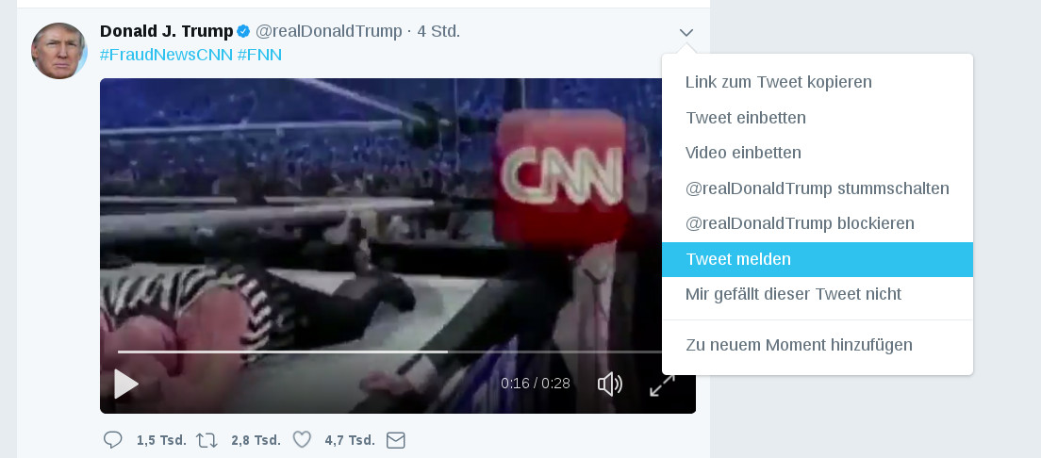Choose 'Mir gefällt dieser Tweet nicht'
The width and height of the screenshot is (1041, 458).
794,294
